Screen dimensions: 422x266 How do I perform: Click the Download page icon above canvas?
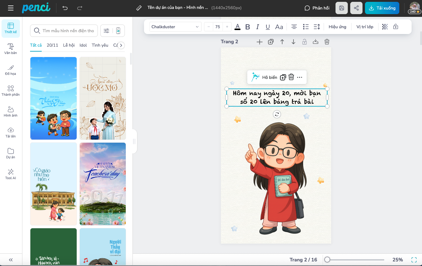coord(316,42)
